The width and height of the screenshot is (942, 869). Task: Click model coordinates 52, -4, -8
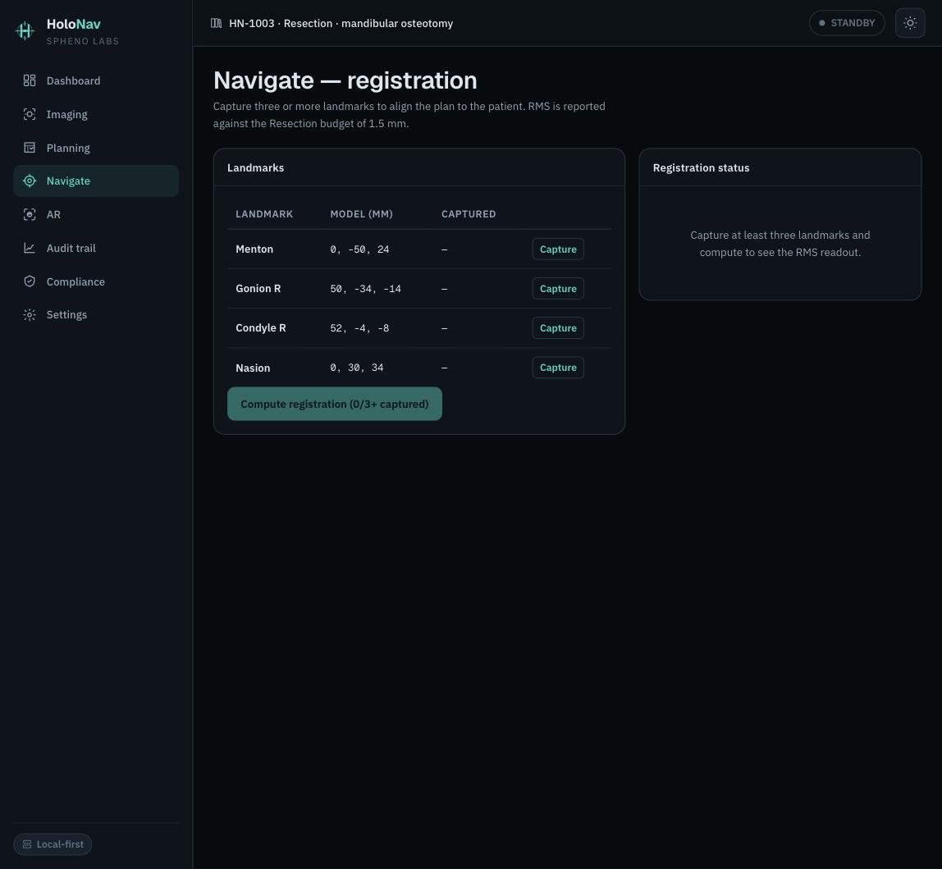[x=359, y=328]
